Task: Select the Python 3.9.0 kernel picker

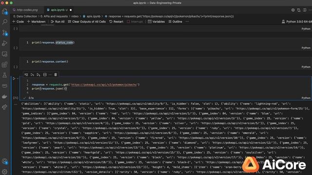Action: click(297, 21)
